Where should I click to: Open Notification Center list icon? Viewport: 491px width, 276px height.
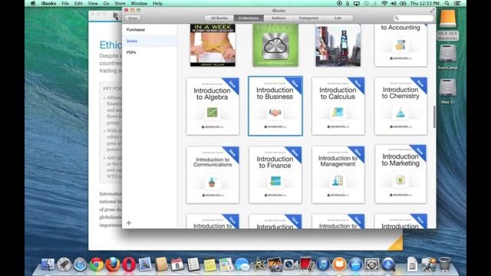457,3
